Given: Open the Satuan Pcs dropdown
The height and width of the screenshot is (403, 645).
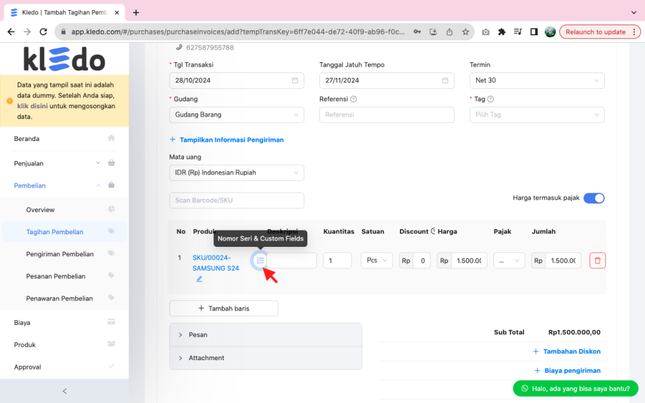Looking at the screenshot, I should pos(377,260).
